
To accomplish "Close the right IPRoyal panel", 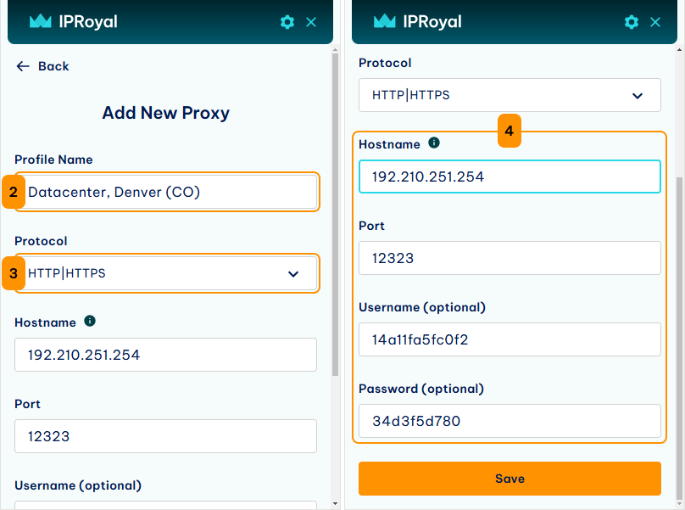I will click(655, 22).
